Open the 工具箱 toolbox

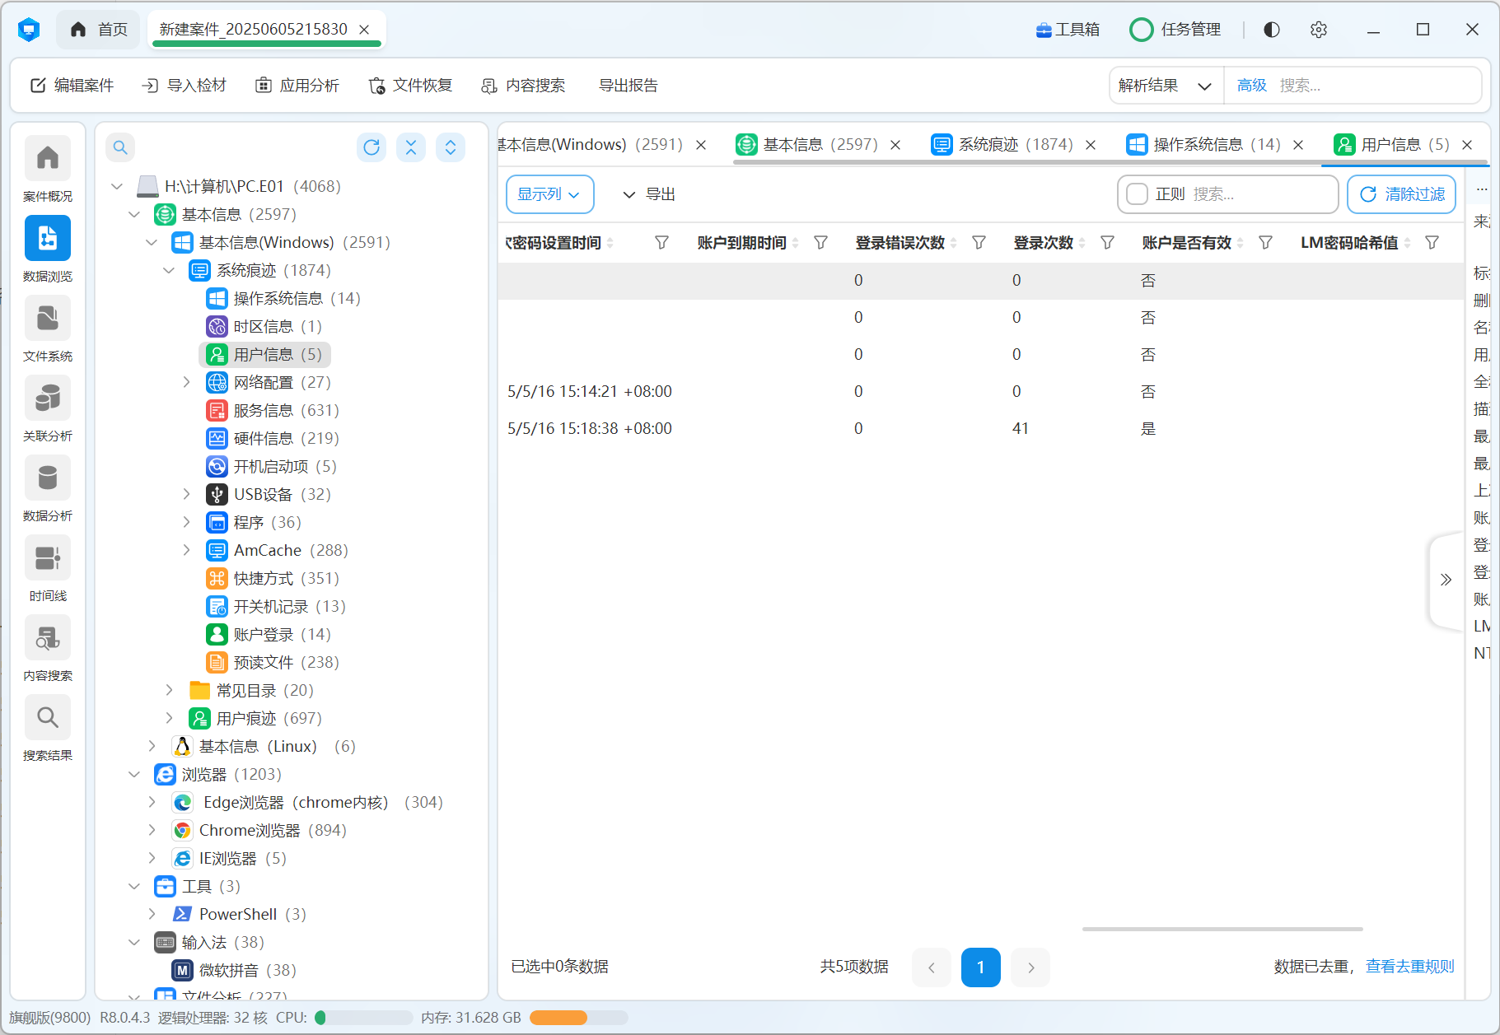(1068, 30)
